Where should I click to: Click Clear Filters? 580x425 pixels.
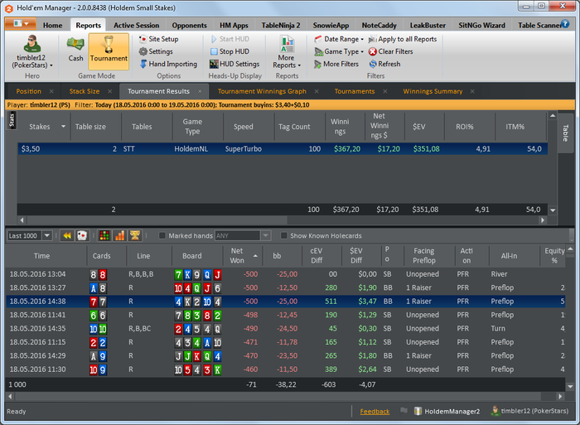click(390, 51)
